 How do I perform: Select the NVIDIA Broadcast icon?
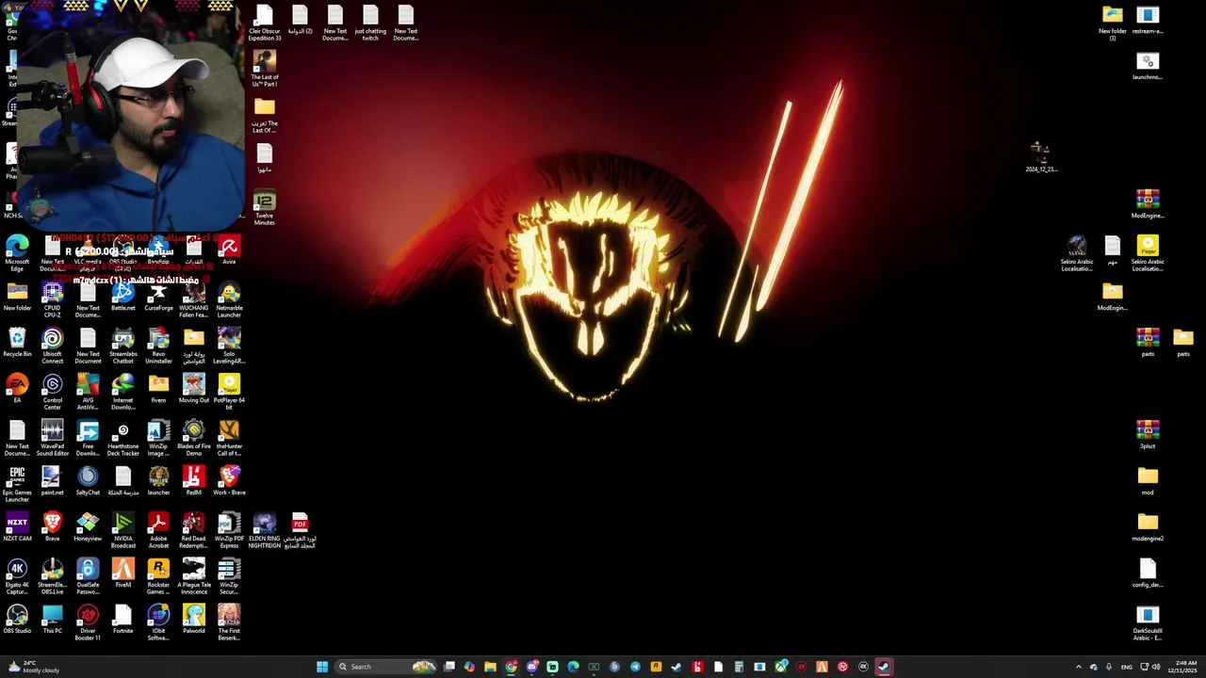(x=122, y=531)
